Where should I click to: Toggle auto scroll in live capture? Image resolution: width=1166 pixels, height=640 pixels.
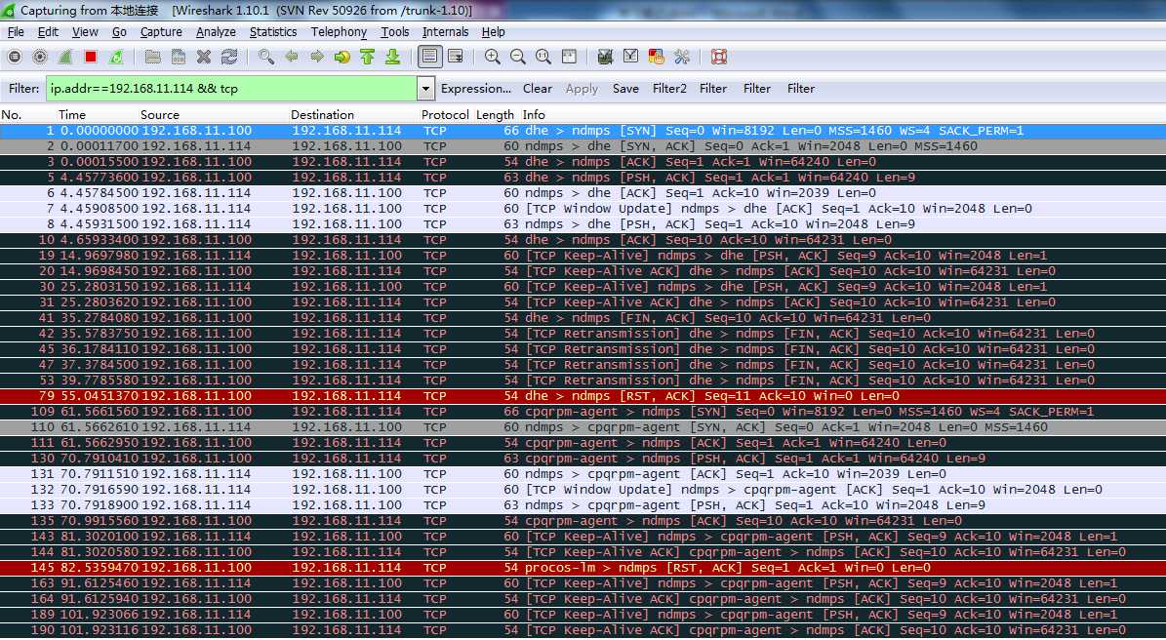pyautogui.click(x=456, y=58)
